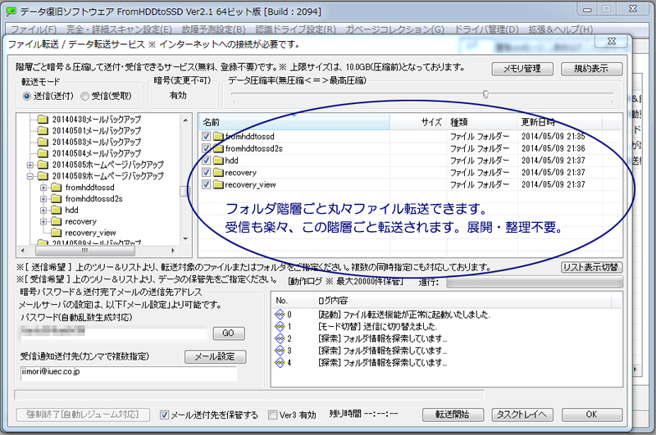Image resolution: width=656 pixels, height=435 pixels.
Task: Click fromhddtossd2s folder icon in tree
Action: coord(56,198)
